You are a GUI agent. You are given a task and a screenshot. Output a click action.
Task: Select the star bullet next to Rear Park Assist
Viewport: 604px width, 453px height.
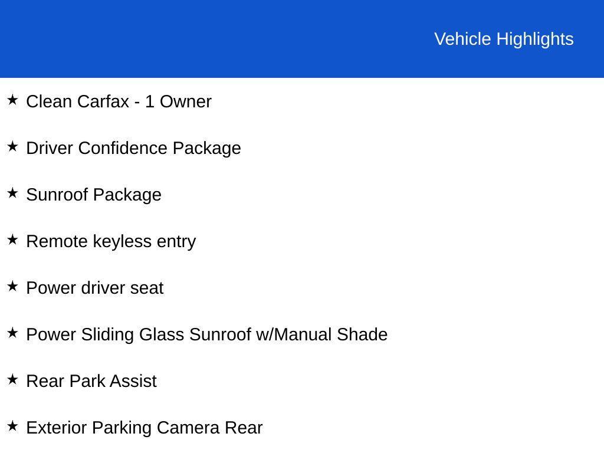click(x=12, y=379)
